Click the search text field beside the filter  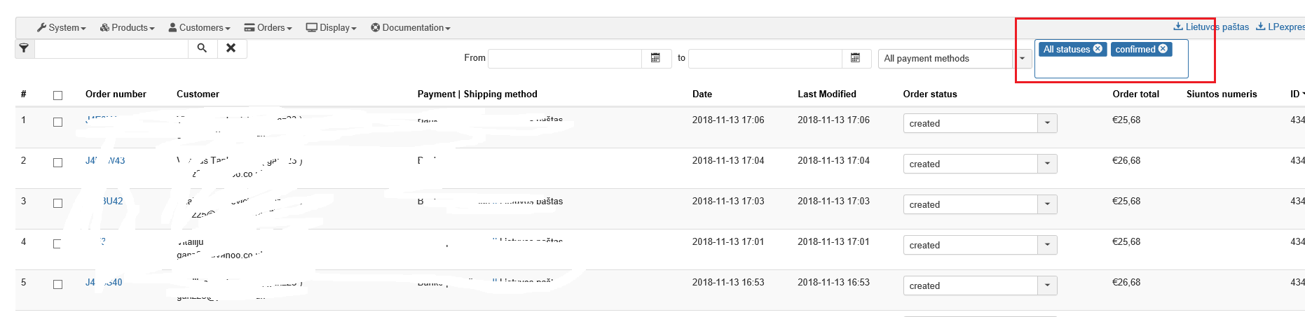111,48
